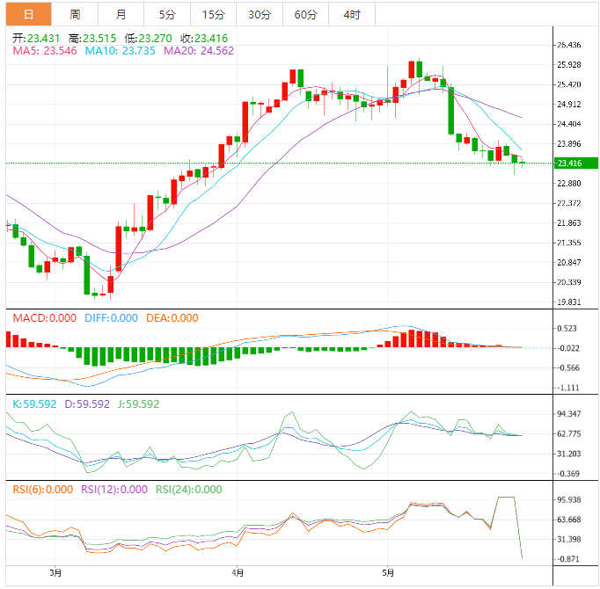
Task: Click the DIFF:0.000 label
Action: pyautogui.click(x=111, y=318)
